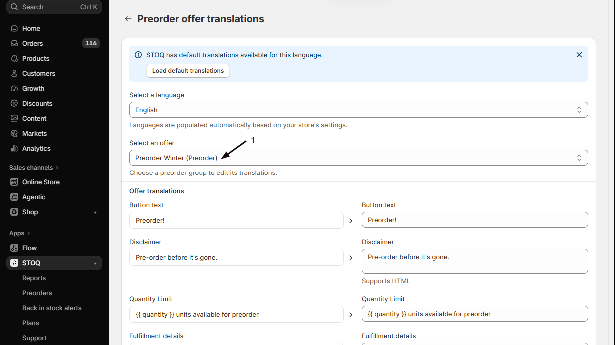
Task: Click 'Languages are populated automatically' text
Action: point(238,125)
